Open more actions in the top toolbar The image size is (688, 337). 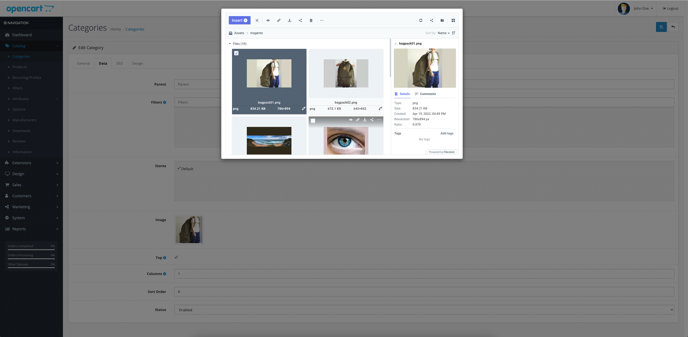pos(322,20)
